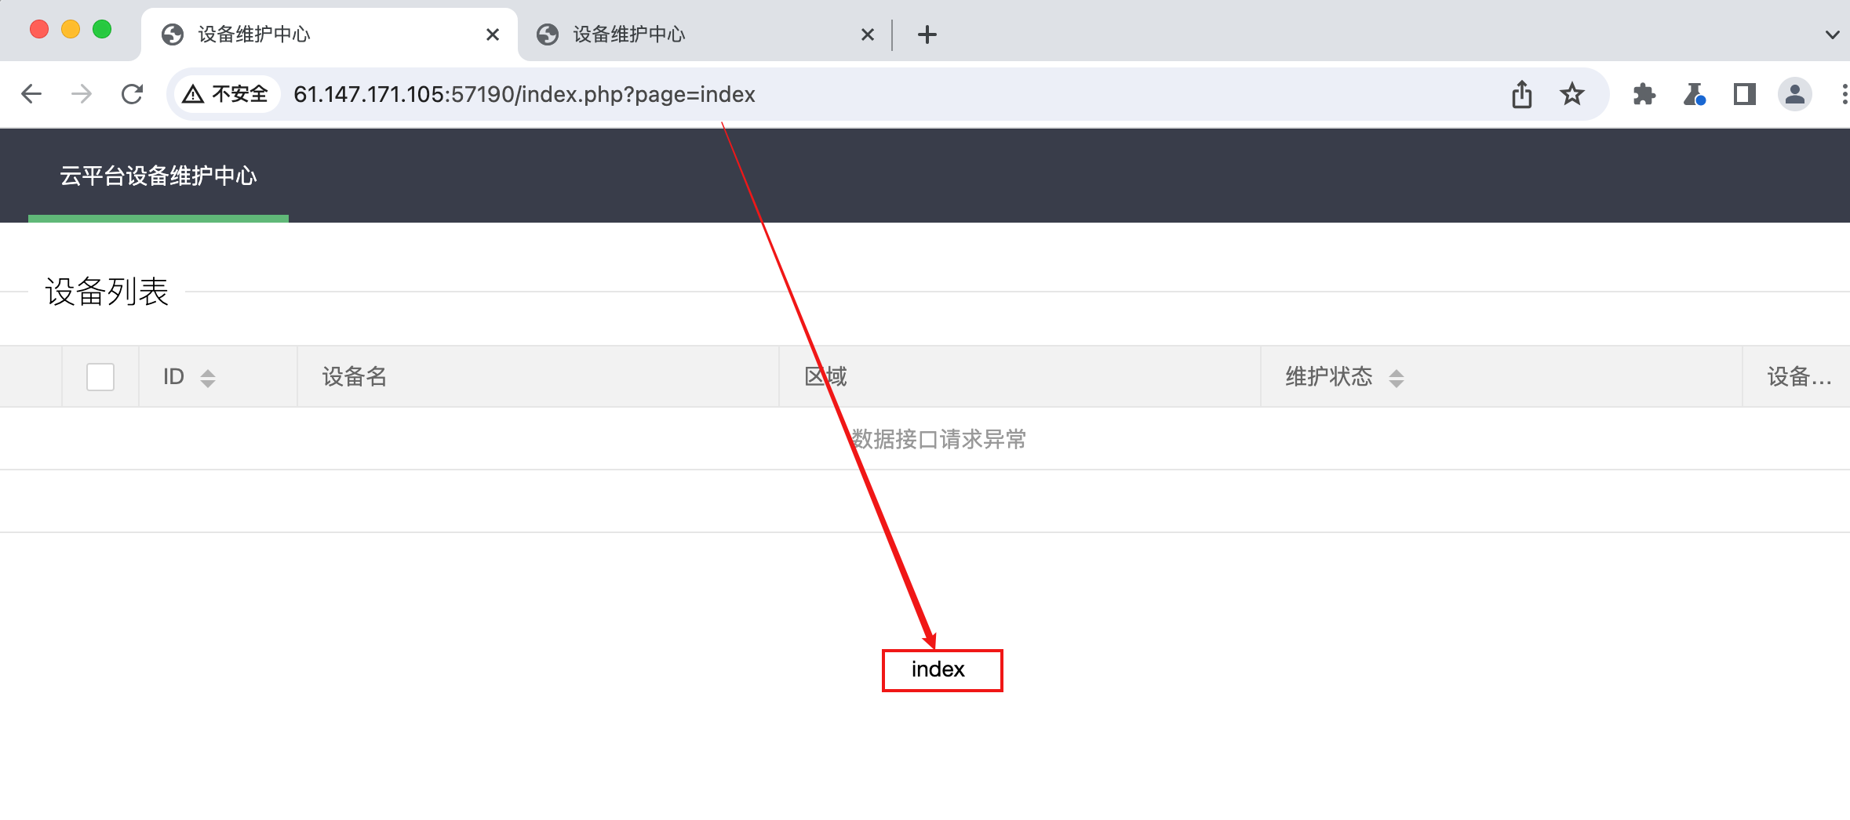Click the experiments flask icon
This screenshot has height=820, width=1850.
pos(1695,93)
